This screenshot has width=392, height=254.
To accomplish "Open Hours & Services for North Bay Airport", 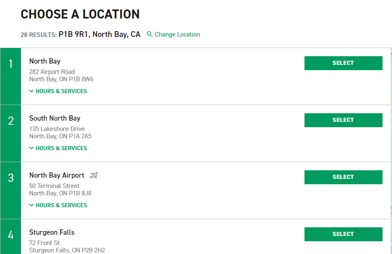I will coord(58,205).
